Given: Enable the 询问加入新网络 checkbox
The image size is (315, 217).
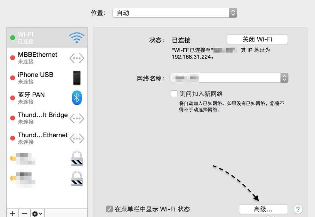Looking at the screenshot, I should [x=174, y=93].
